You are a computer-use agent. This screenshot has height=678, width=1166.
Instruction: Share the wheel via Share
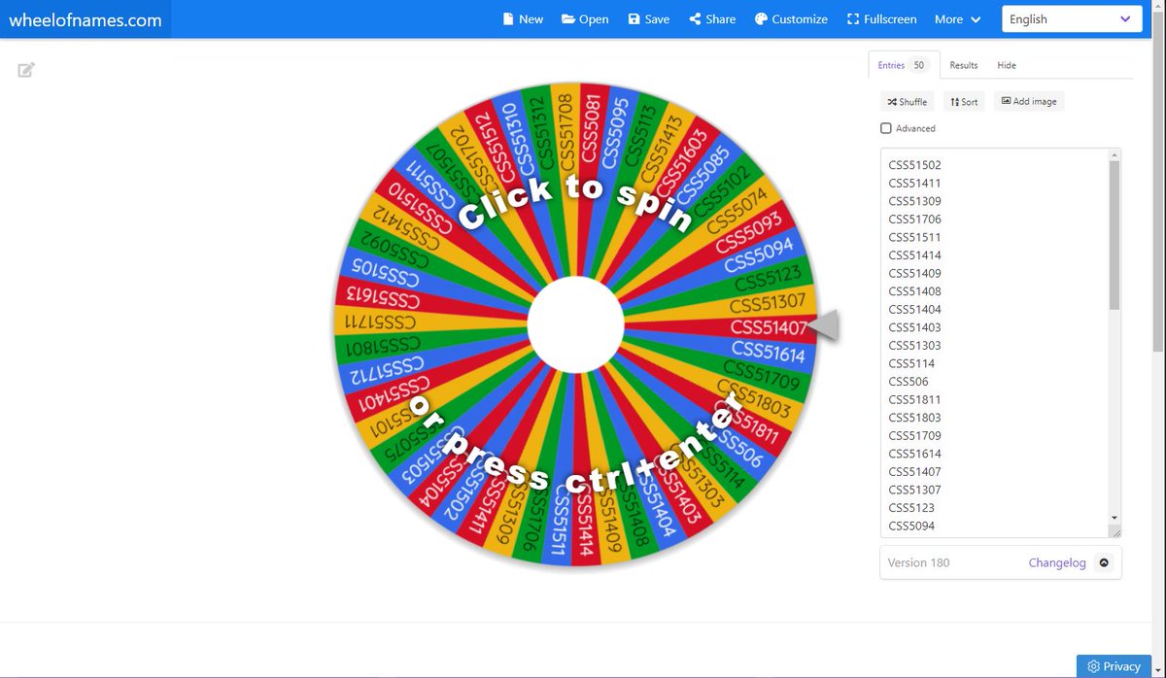pyautogui.click(x=712, y=18)
